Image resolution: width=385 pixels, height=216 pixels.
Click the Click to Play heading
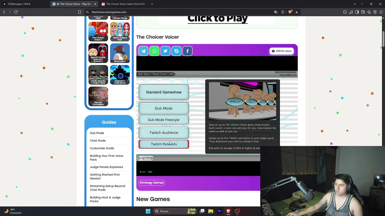[x=217, y=19]
